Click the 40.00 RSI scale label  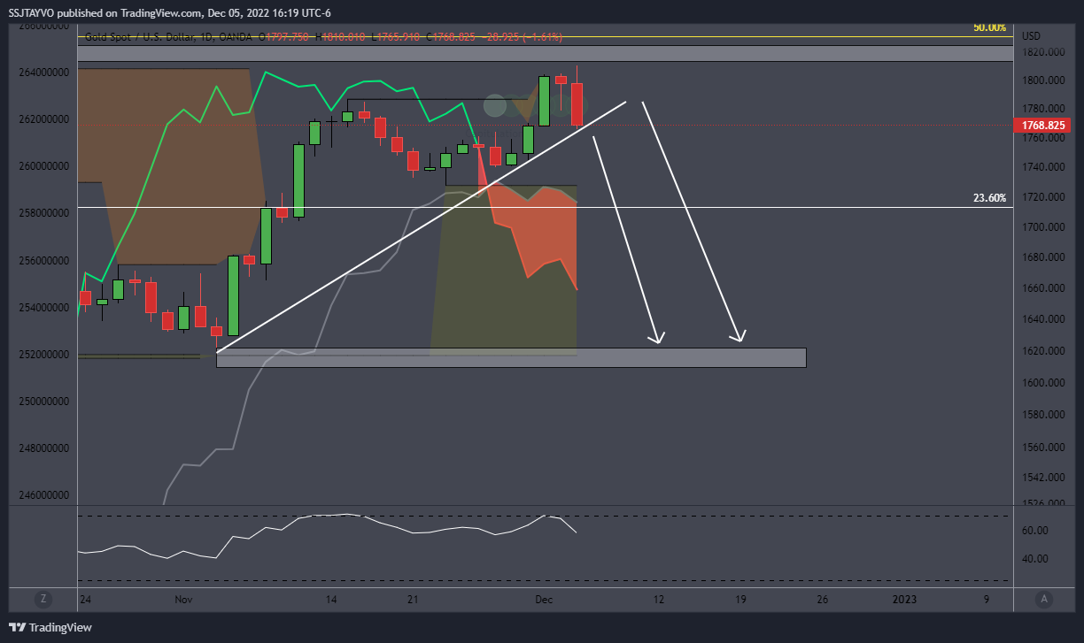(1034, 559)
